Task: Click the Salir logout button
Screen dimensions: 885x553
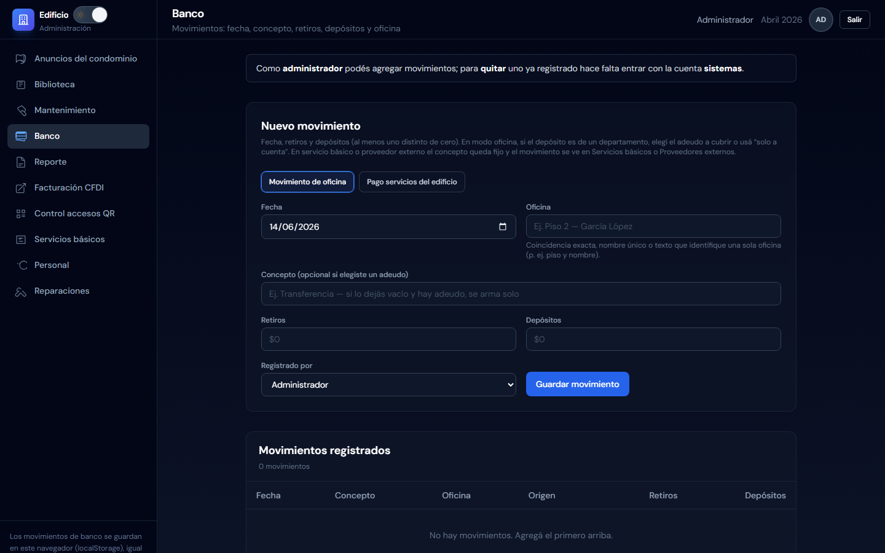Action: [x=855, y=20]
